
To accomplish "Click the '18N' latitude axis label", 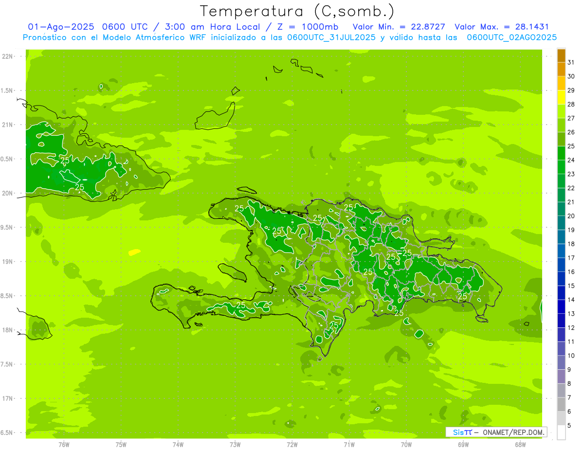I will click(x=7, y=330).
